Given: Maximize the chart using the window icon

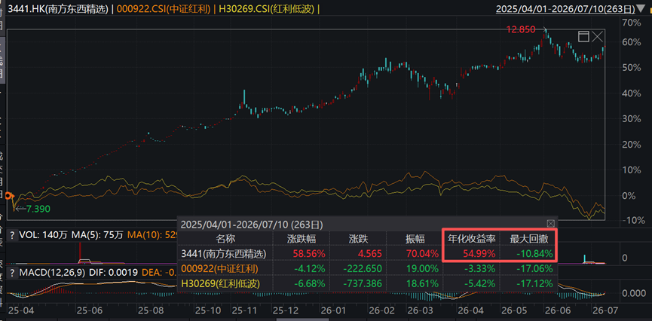Looking at the screenshot, I should (x=584, y=37).
